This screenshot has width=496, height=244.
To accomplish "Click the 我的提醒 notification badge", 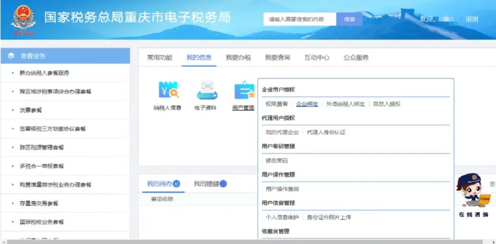I will [223, 184].
